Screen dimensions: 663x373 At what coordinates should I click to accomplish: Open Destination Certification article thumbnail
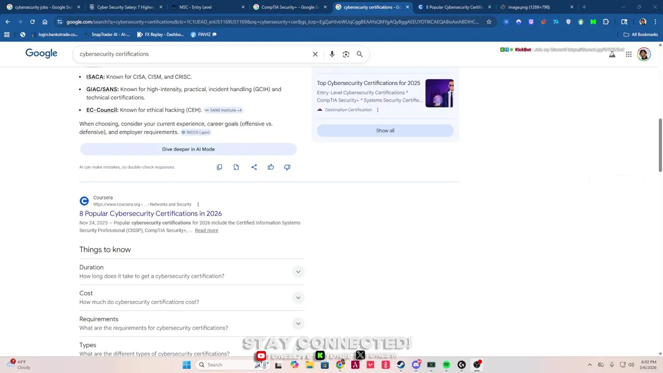tap(439, 93)
